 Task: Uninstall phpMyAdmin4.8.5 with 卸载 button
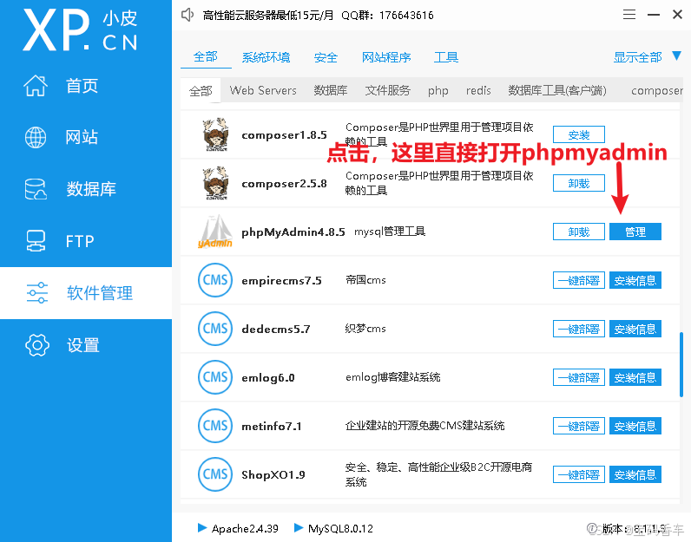click(579, 232)
